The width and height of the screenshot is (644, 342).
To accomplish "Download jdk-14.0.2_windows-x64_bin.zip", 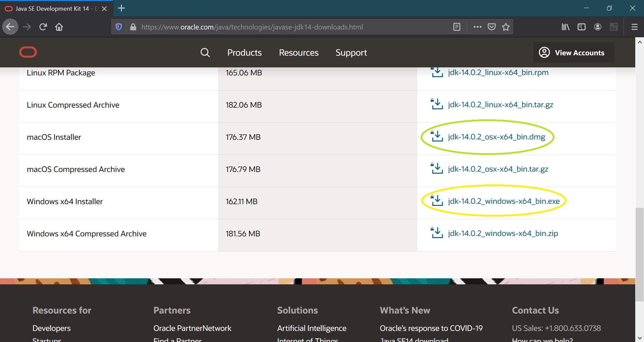I will 503,233.
